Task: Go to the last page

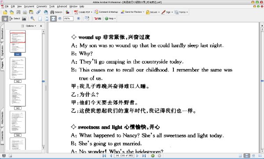Action: (x=144, y=156)
